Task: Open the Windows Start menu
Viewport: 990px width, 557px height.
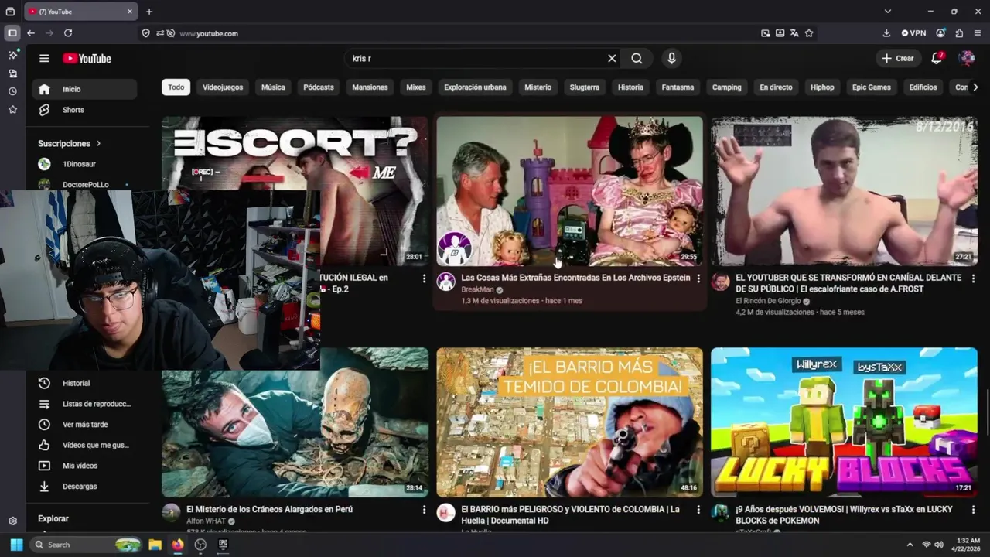Action: point(16,545)
